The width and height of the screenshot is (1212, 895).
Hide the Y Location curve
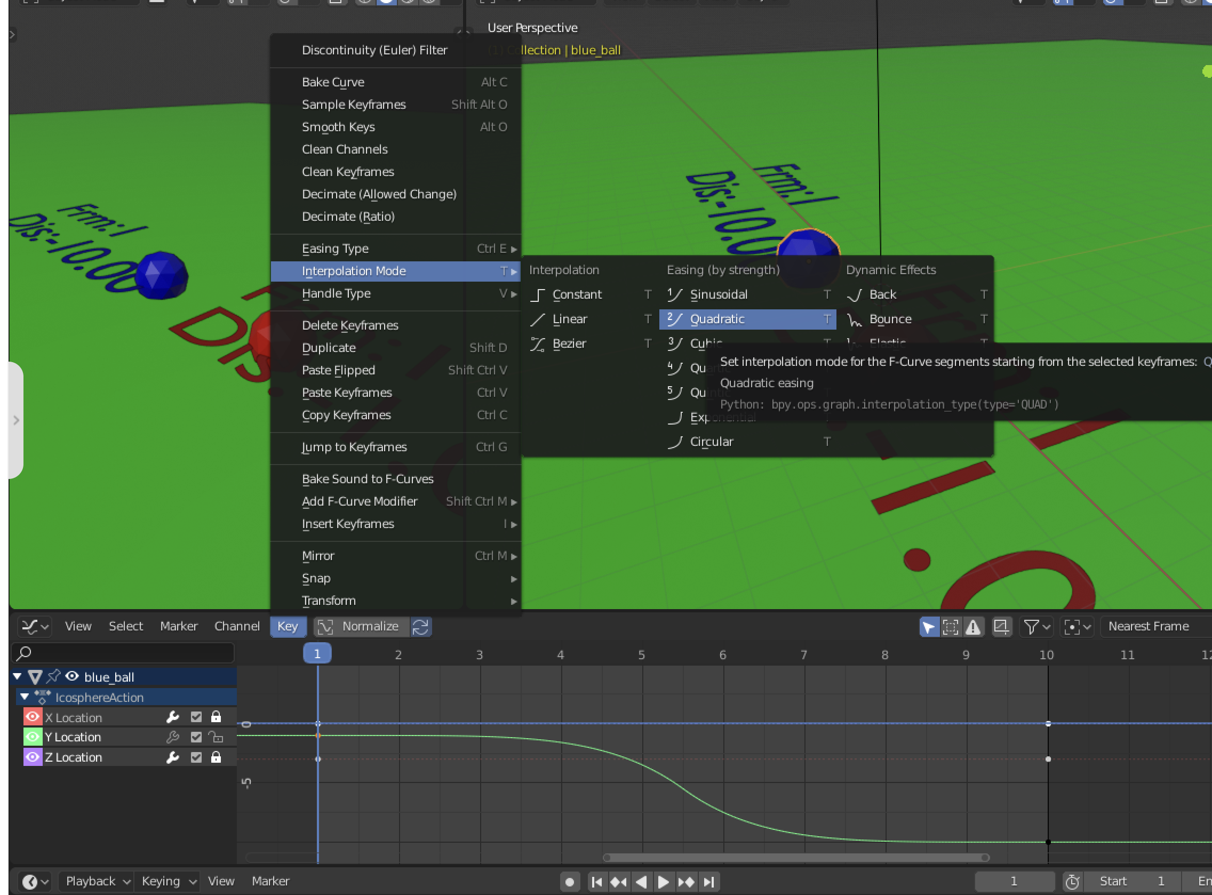(33, 737)
